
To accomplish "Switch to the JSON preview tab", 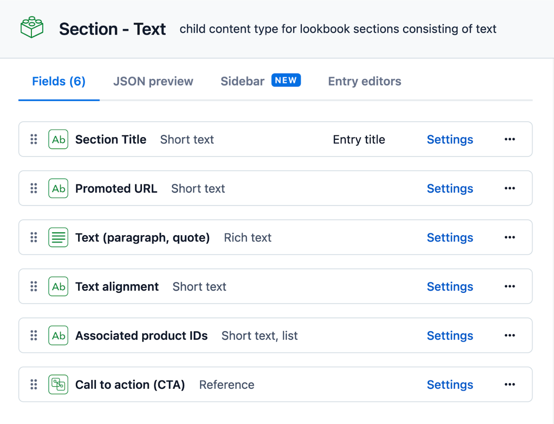I will pos(153,81).
